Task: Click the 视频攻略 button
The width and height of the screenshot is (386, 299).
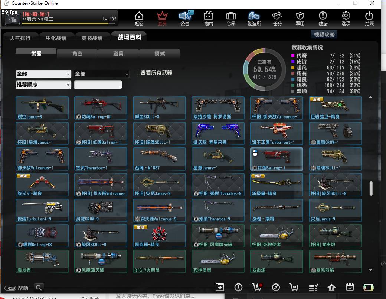Action: click(x=324, y=34)
